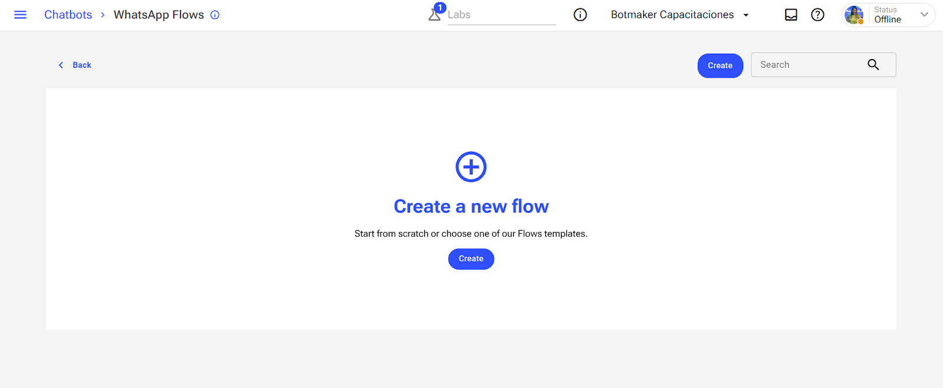Screen dimensions: 943x388
Task: Click the WhatsApp Flows info icon
Action: pos(215,15)
